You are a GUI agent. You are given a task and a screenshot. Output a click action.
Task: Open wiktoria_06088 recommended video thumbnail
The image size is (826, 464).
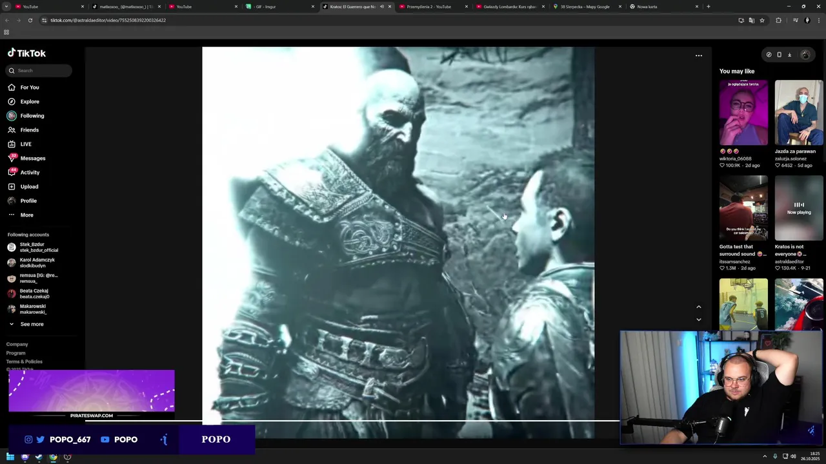point(743,113)
